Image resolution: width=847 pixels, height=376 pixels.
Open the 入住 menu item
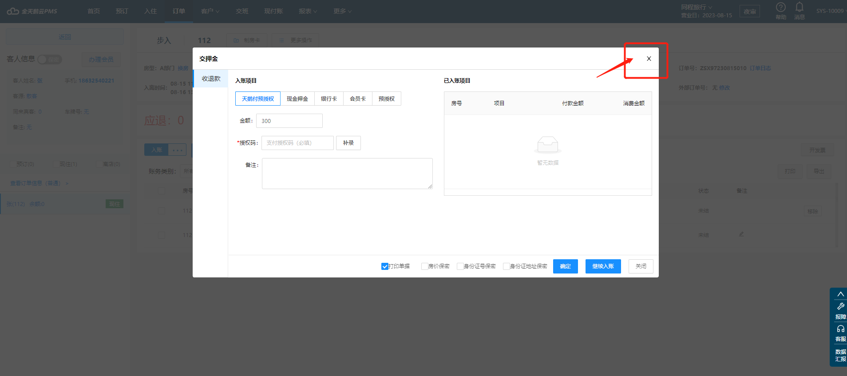(150, 11)
